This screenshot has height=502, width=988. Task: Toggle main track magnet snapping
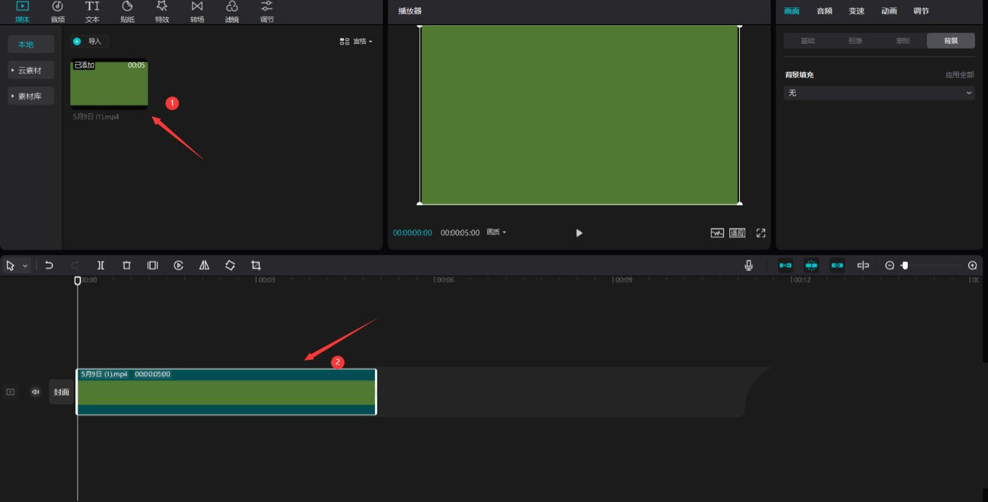[785, 266]
